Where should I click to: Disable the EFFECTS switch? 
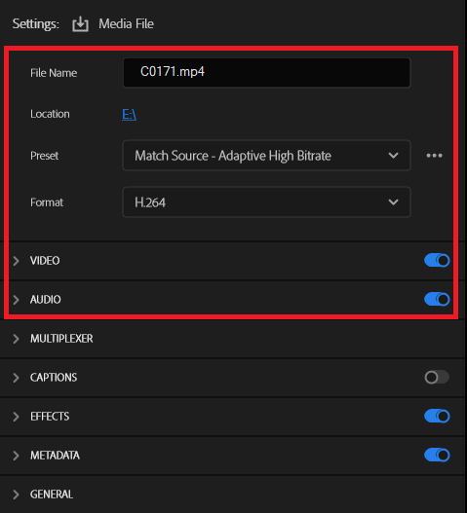point(437,417)
